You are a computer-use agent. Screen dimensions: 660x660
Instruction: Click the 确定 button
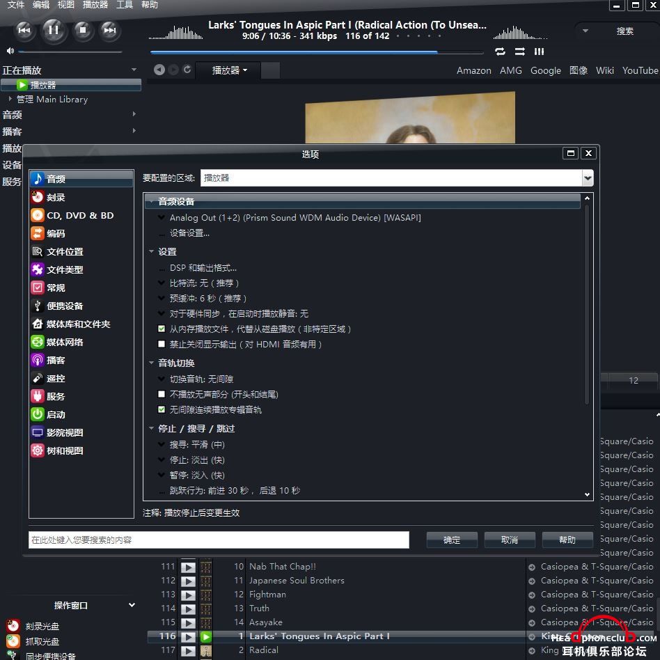[x=452, y=540]
